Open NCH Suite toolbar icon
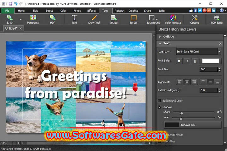The image size is (227, 151). click(217, 20)
